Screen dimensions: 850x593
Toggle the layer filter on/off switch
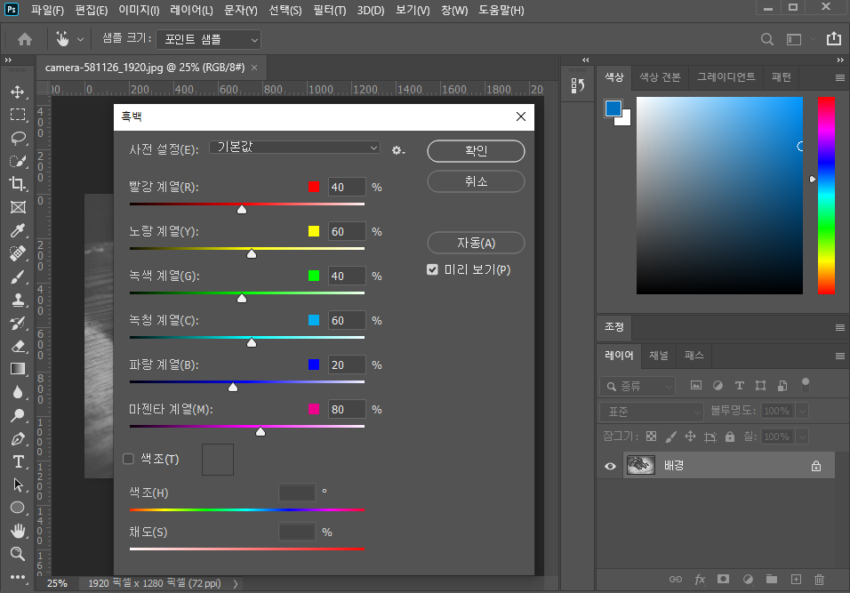pyautogui.click(x=806, y=385)
